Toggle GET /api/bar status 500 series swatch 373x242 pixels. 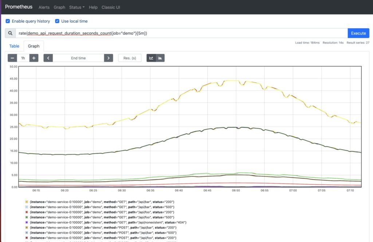point(27,207)
